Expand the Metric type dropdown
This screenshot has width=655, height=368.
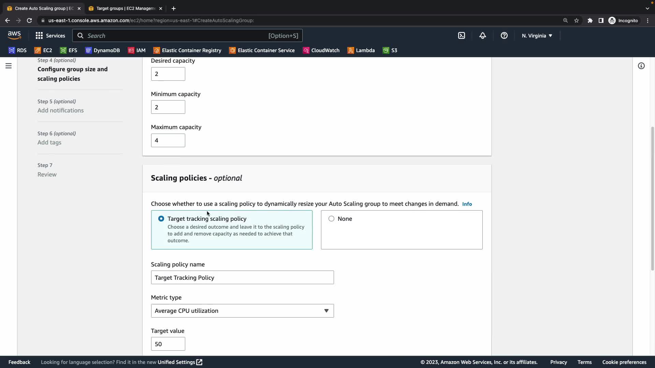click(242, 311)
